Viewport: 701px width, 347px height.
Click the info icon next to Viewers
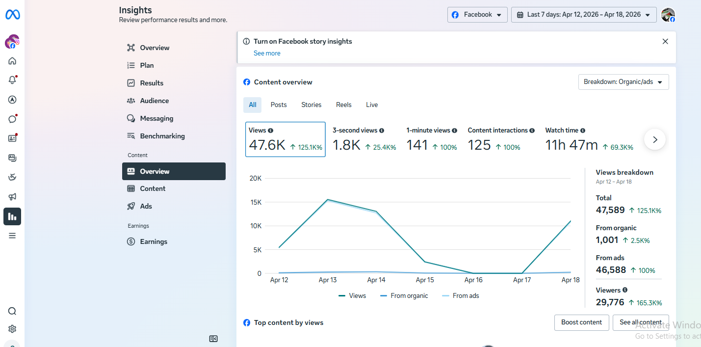[x=625, y=290]
